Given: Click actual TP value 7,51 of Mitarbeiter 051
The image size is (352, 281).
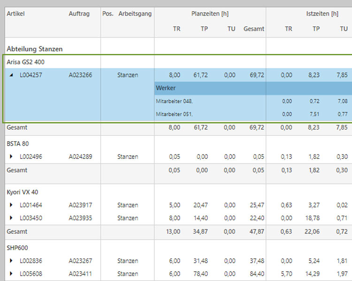Looking at the screenshot, I should point(314,114).
